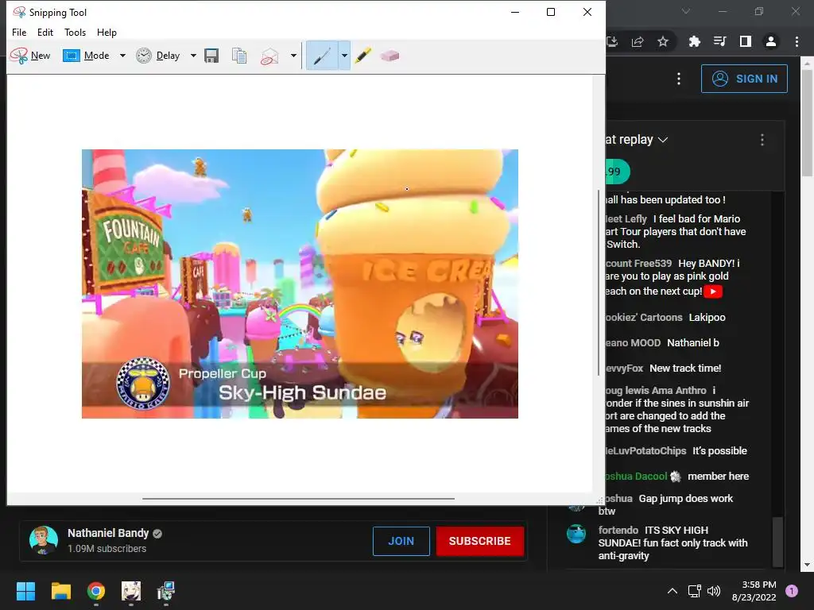The width and height of the screenshot is (814, 610).
Task: Expand the Send Snip dropdown arrow
Action: pos(293,56)
